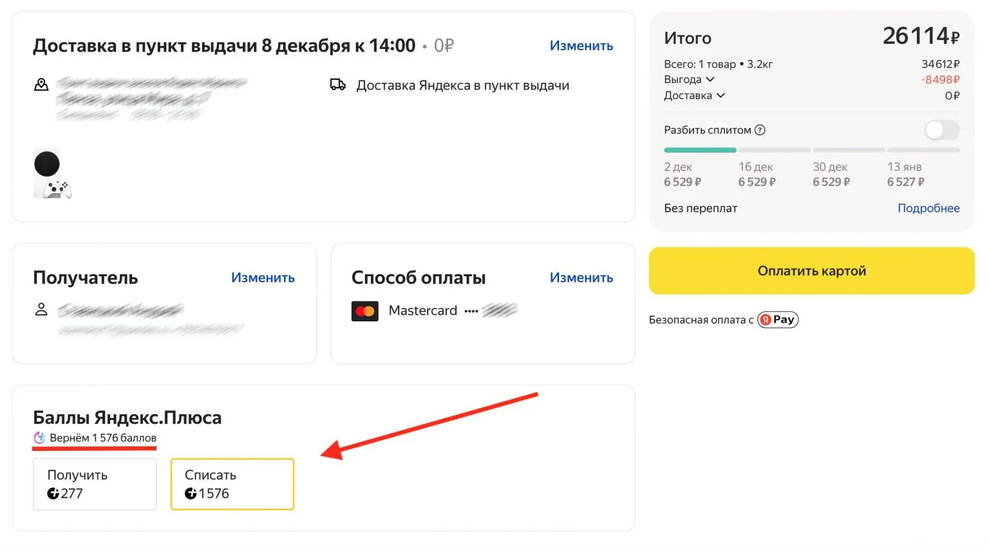Click the pickup point map pin icon

(41, 85)
